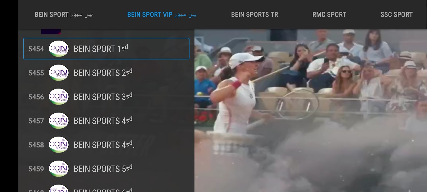Click beIN SD logo of channel 5456
Image resolution: width=427 pixels, height=192 pixels.
[59, 97]
